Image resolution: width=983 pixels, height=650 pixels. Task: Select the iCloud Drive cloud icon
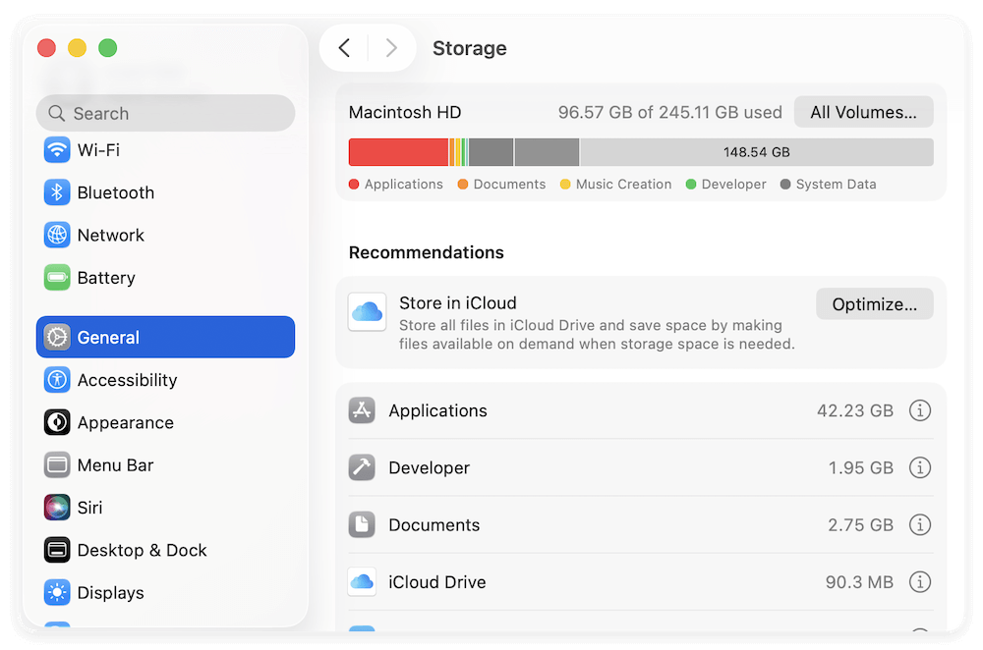(x=362, y=582)
